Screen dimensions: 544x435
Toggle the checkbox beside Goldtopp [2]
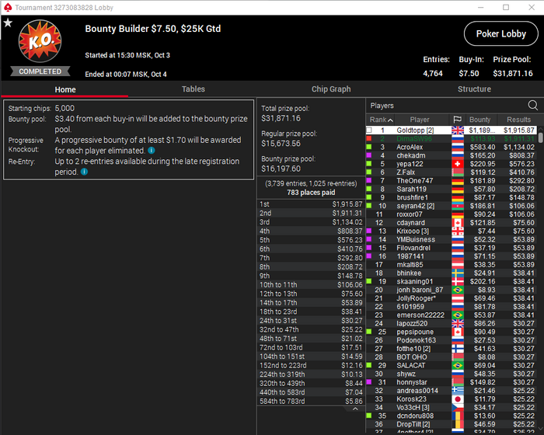[x=369, y=130]
